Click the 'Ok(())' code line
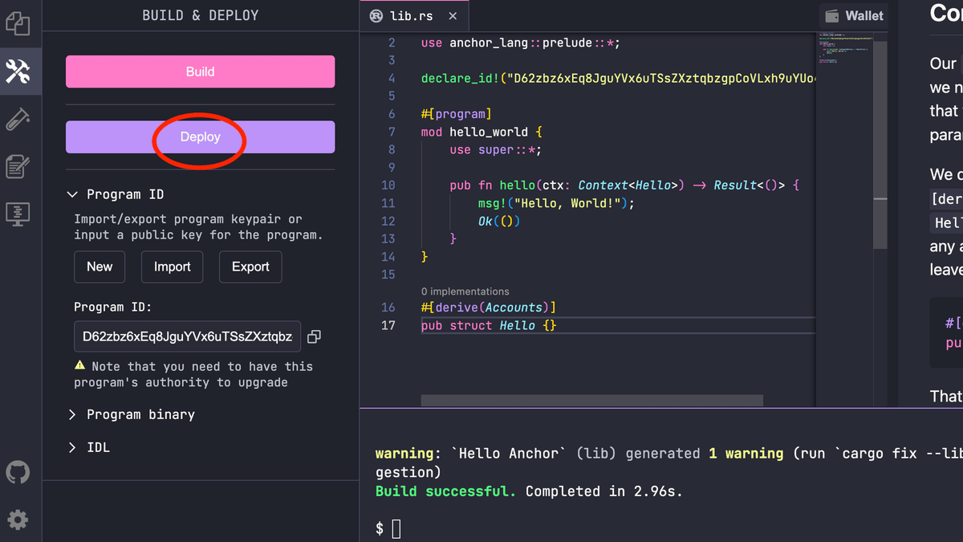Screen dimensions: 963x542 coord(499,221)
